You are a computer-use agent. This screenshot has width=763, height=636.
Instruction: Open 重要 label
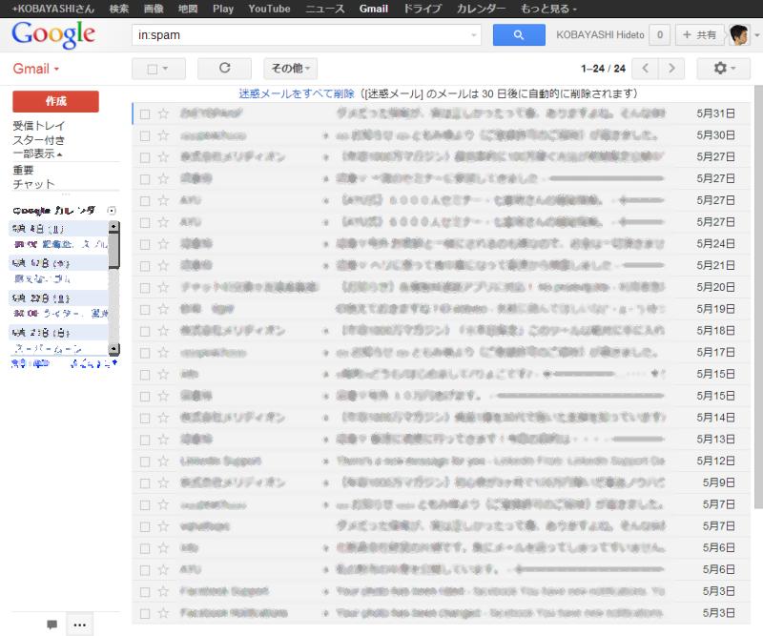[23, 170]
